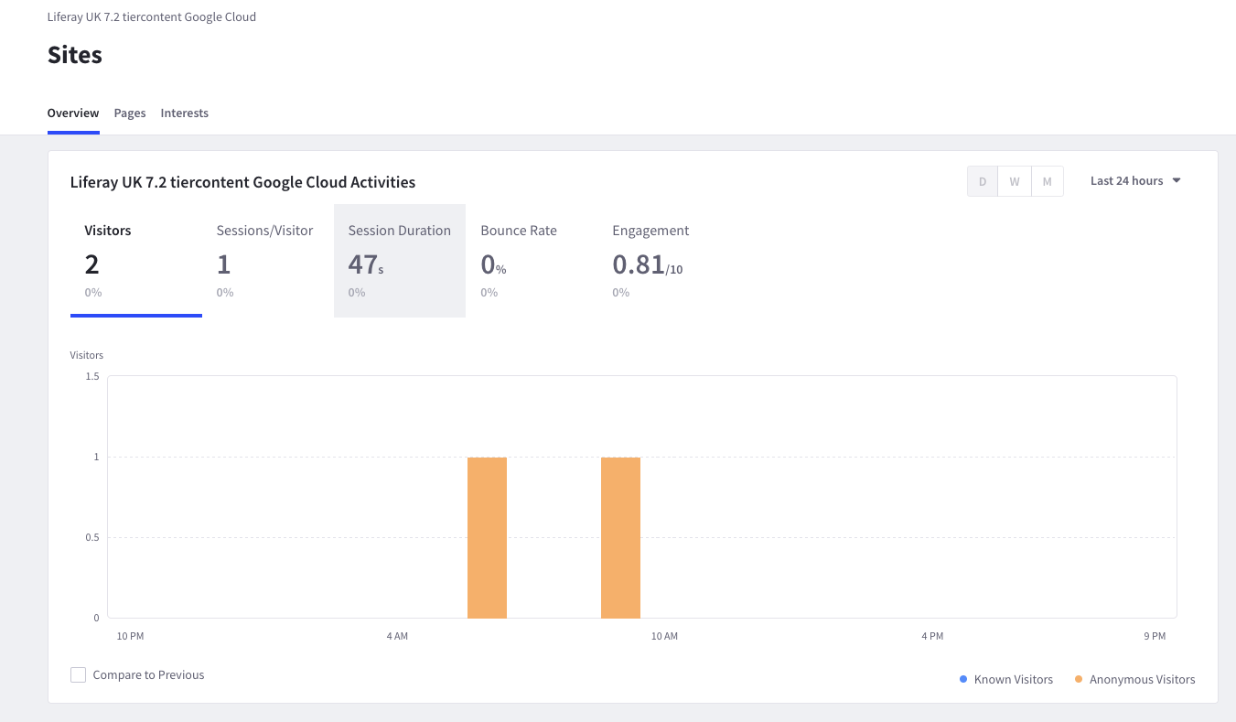Select the Visitors metric card
The width and height of the screenshot is (1236, 722).
coord(136,261)
